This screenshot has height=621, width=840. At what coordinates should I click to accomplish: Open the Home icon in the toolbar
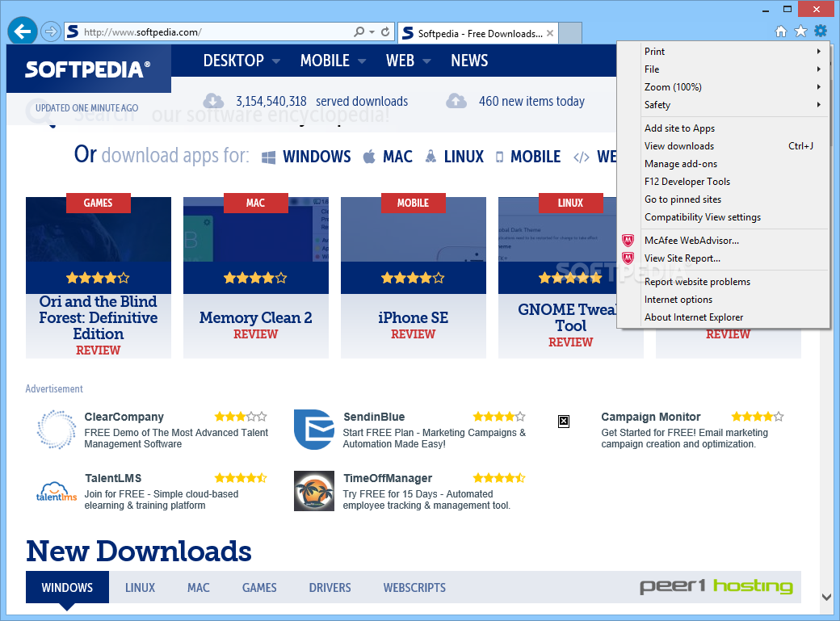781,31
